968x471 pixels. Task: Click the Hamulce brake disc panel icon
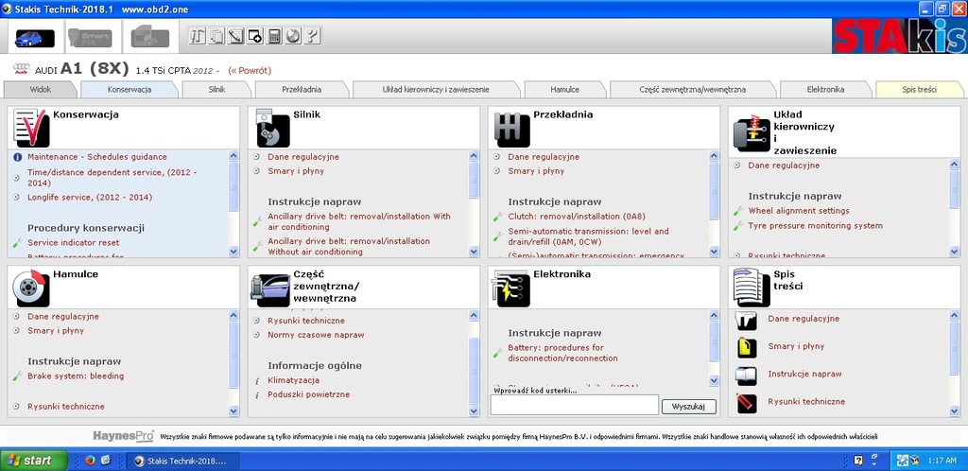click(x=31, y=288)
